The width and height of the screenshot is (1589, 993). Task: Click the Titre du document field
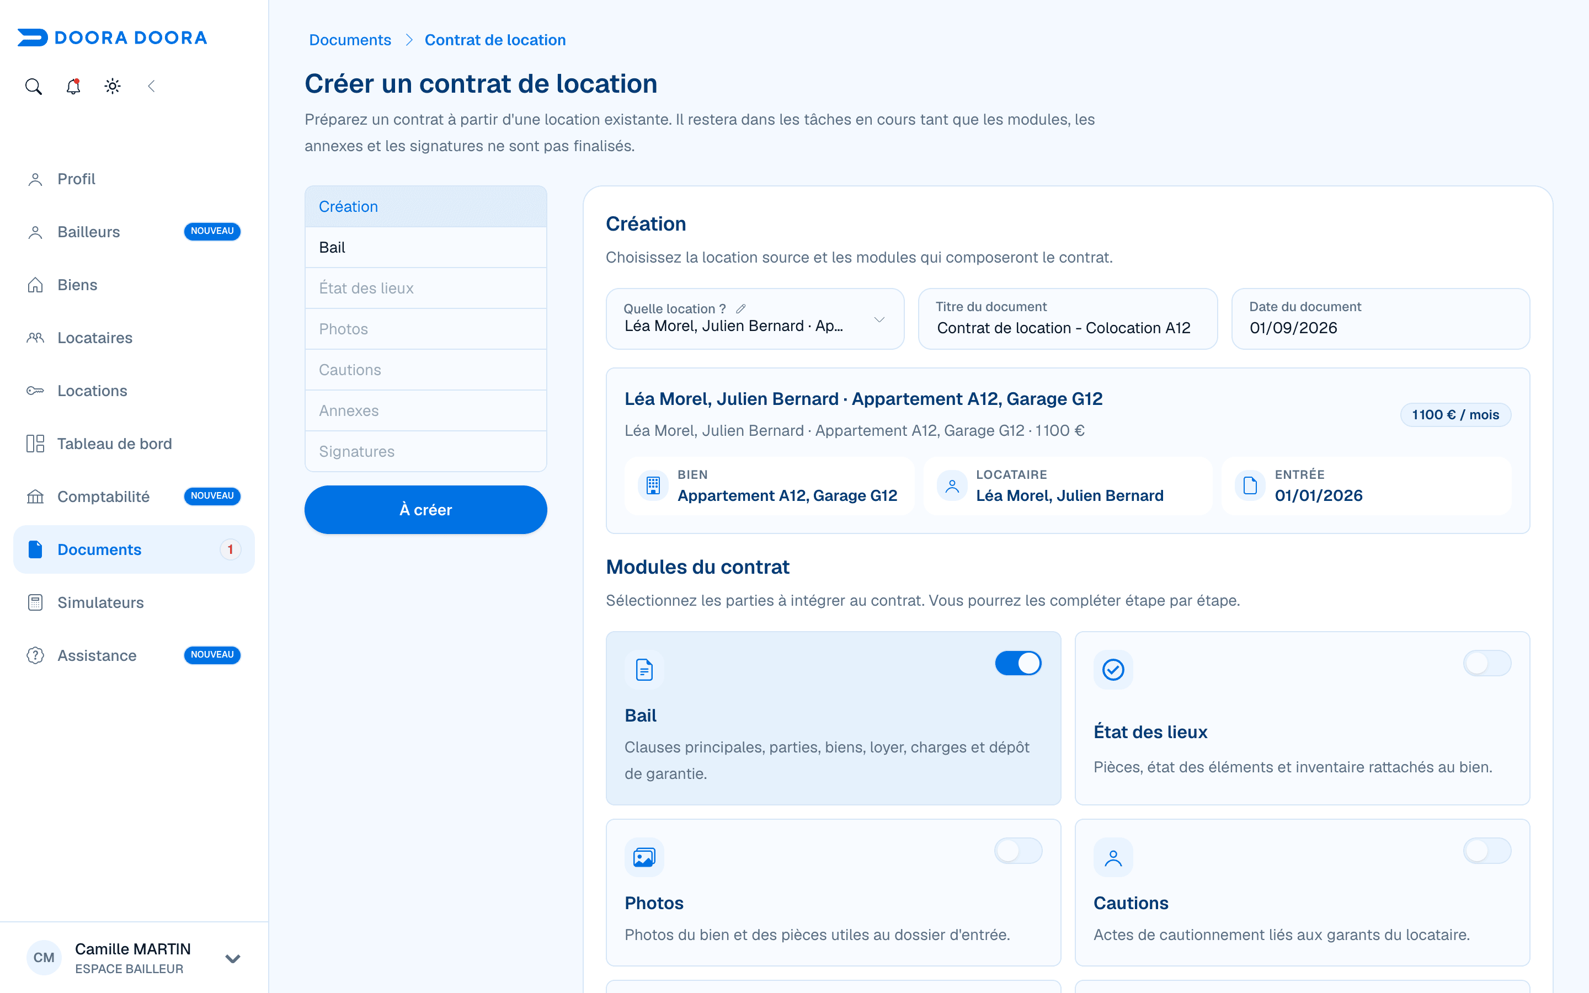pyautogui.click(x=1068, y=319)
